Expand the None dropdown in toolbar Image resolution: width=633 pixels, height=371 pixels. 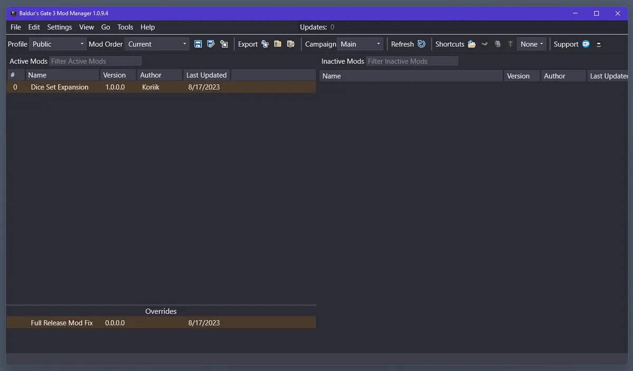click(531, 44)
